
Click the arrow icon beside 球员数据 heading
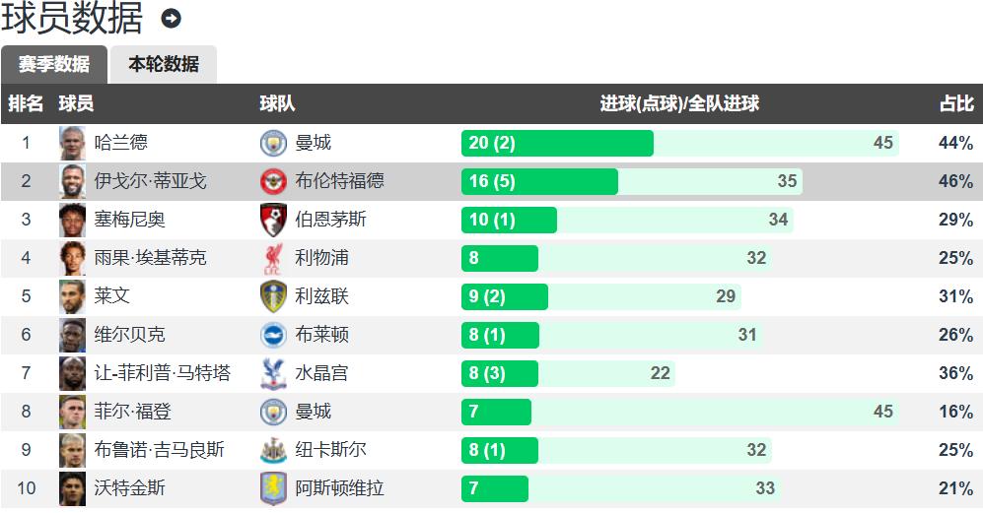pos(171,19)
